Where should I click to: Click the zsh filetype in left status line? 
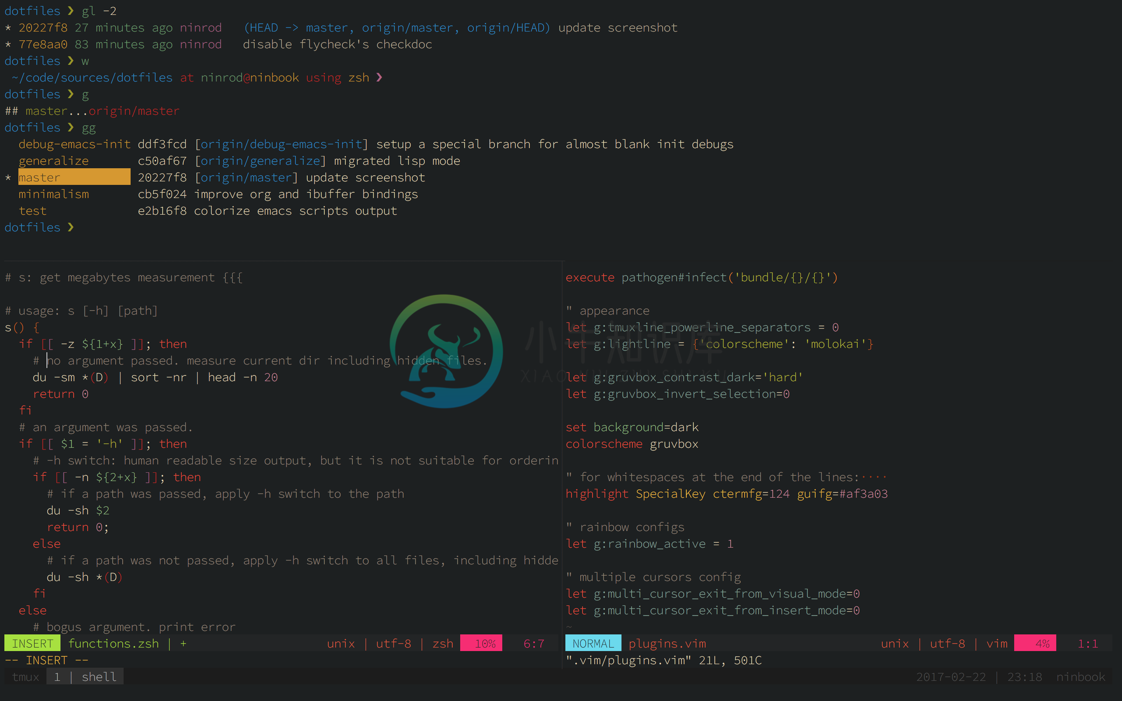443,644
